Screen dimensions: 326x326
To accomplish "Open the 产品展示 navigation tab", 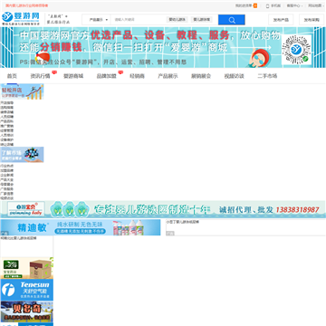I will pyautogui.click(x=168, y=76).
